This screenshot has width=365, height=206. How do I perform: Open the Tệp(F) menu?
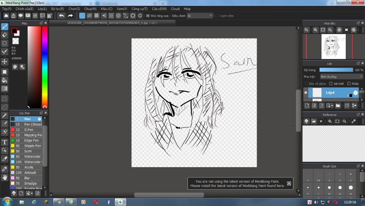(x=6, y=9)
